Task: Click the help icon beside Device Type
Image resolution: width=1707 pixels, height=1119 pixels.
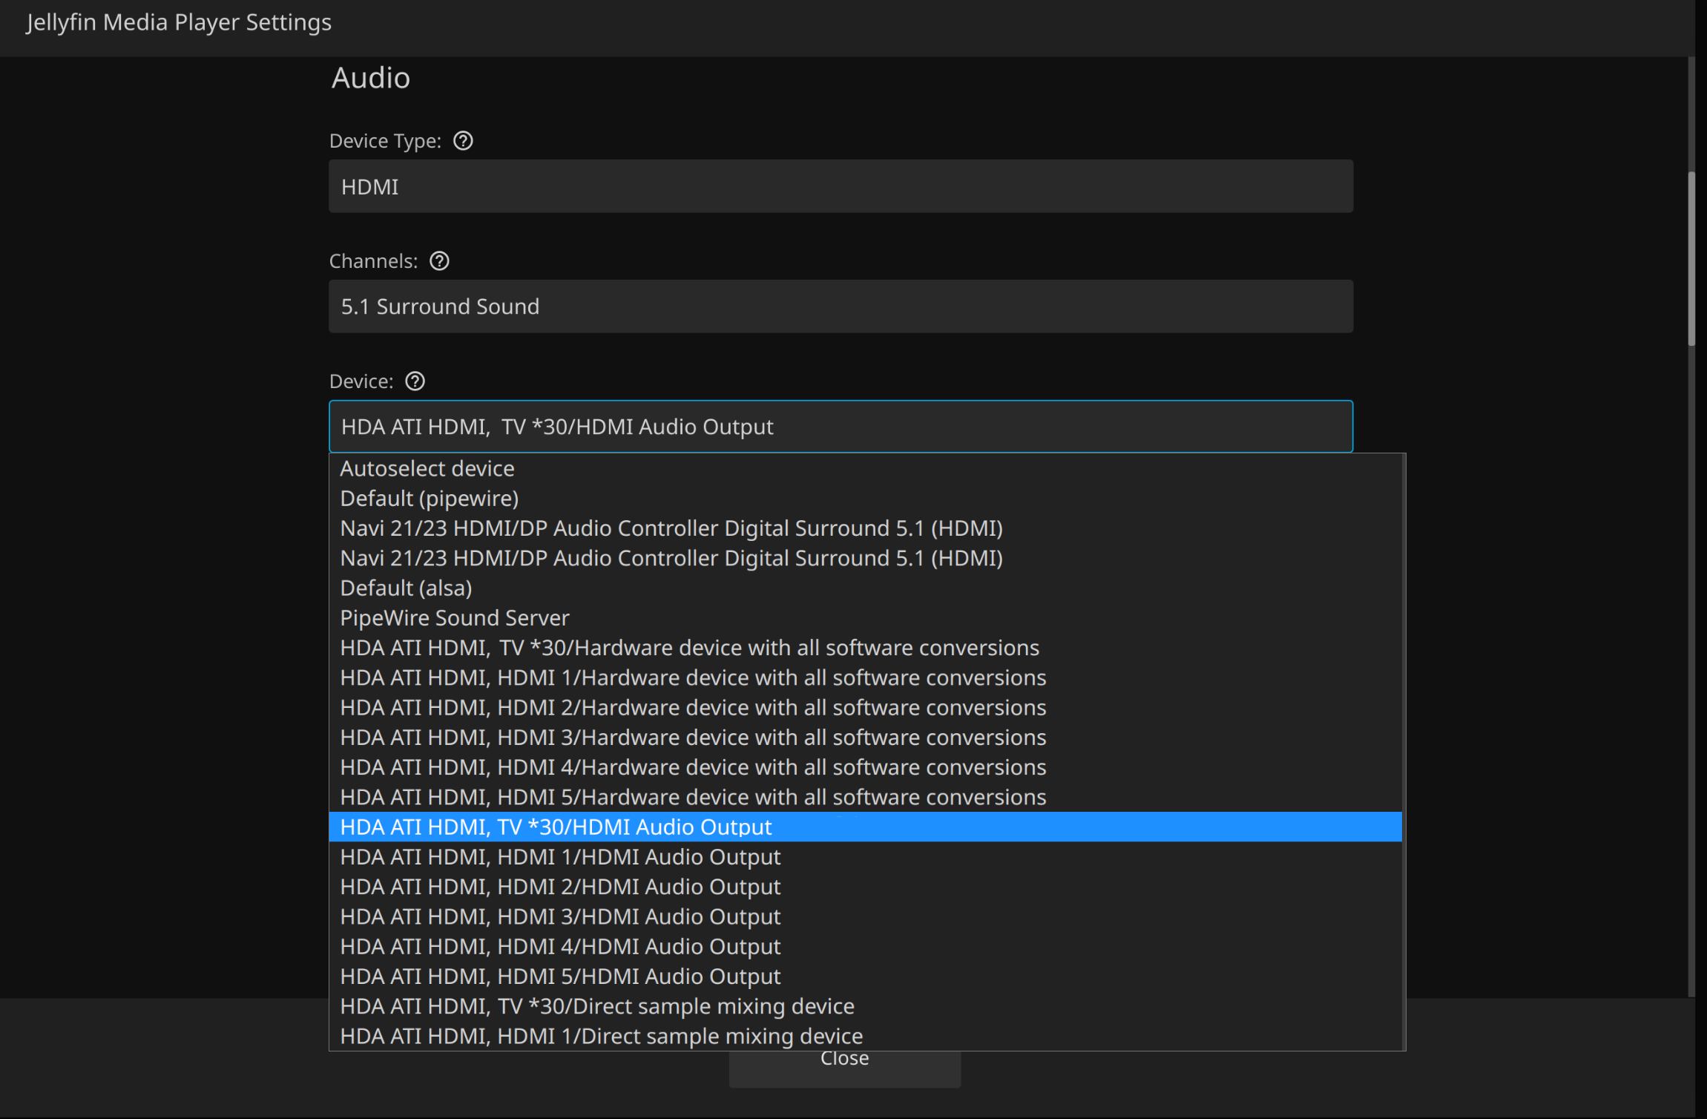Action: [x=463, y=141]
